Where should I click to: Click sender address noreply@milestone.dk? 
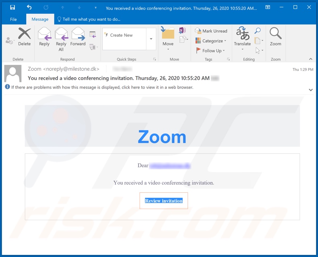(x=71, y=69)
